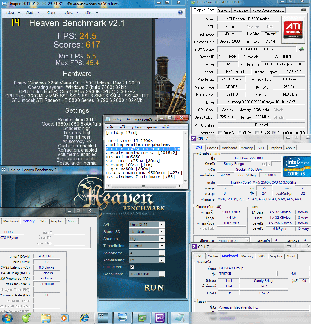Enable the OpenCL checkbox in GPU-Z

point(221,132)
